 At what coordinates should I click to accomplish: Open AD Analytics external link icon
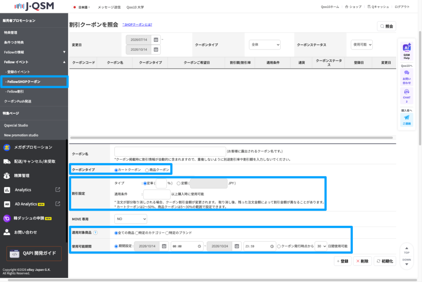(58, 204)
